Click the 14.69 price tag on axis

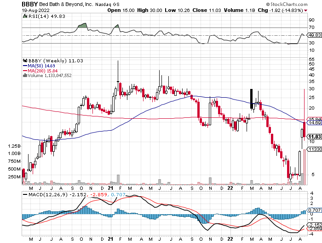click(x=315, y=123)
